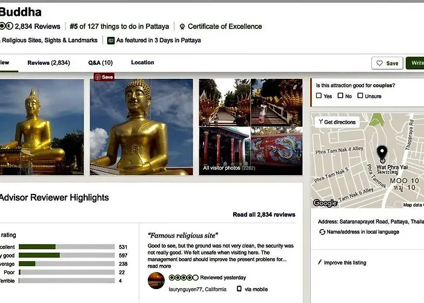Click the rating bubbles next to 2,834 Reviews
This screenshot has width=424, height=303.
coord(6,26)
